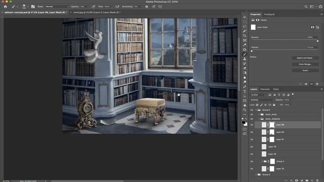Click the Invert button
324x182 pixels.
point(305,71)
